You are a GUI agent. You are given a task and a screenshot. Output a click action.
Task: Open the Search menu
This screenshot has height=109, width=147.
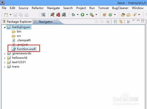tap(68, 8)
